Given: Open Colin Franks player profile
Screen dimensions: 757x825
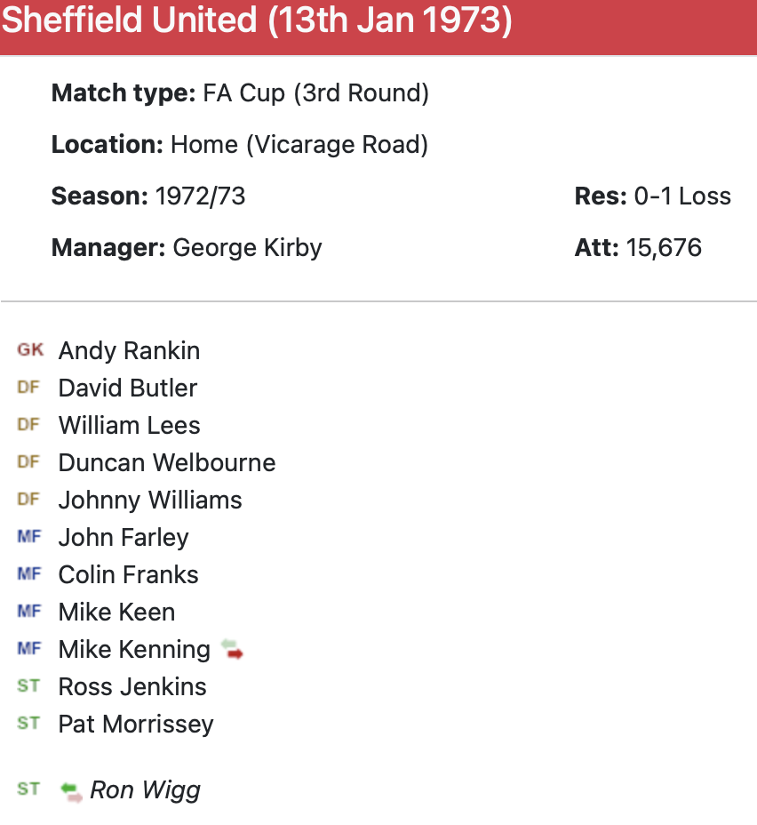Looking at the screenshot, I should pos(128,575).
